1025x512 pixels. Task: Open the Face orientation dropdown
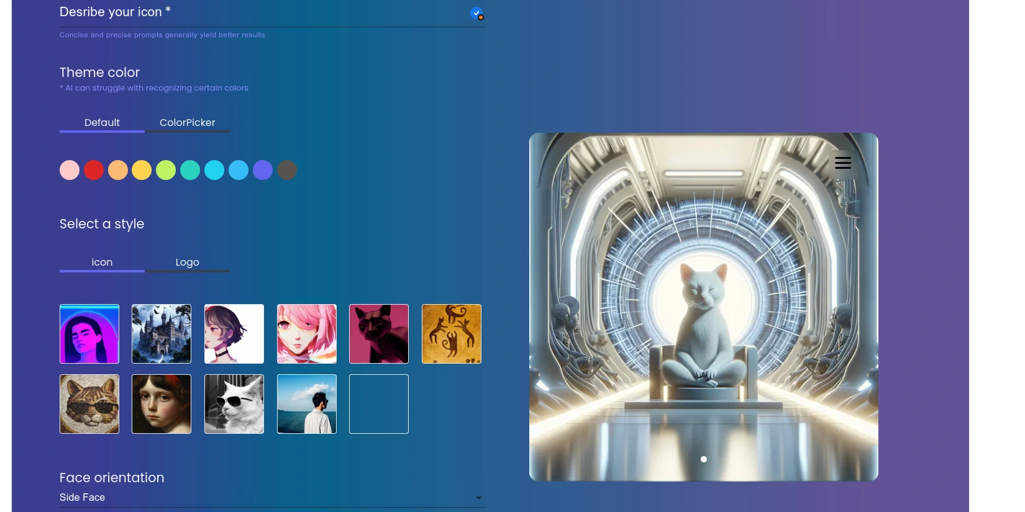(x=273, y=498)
